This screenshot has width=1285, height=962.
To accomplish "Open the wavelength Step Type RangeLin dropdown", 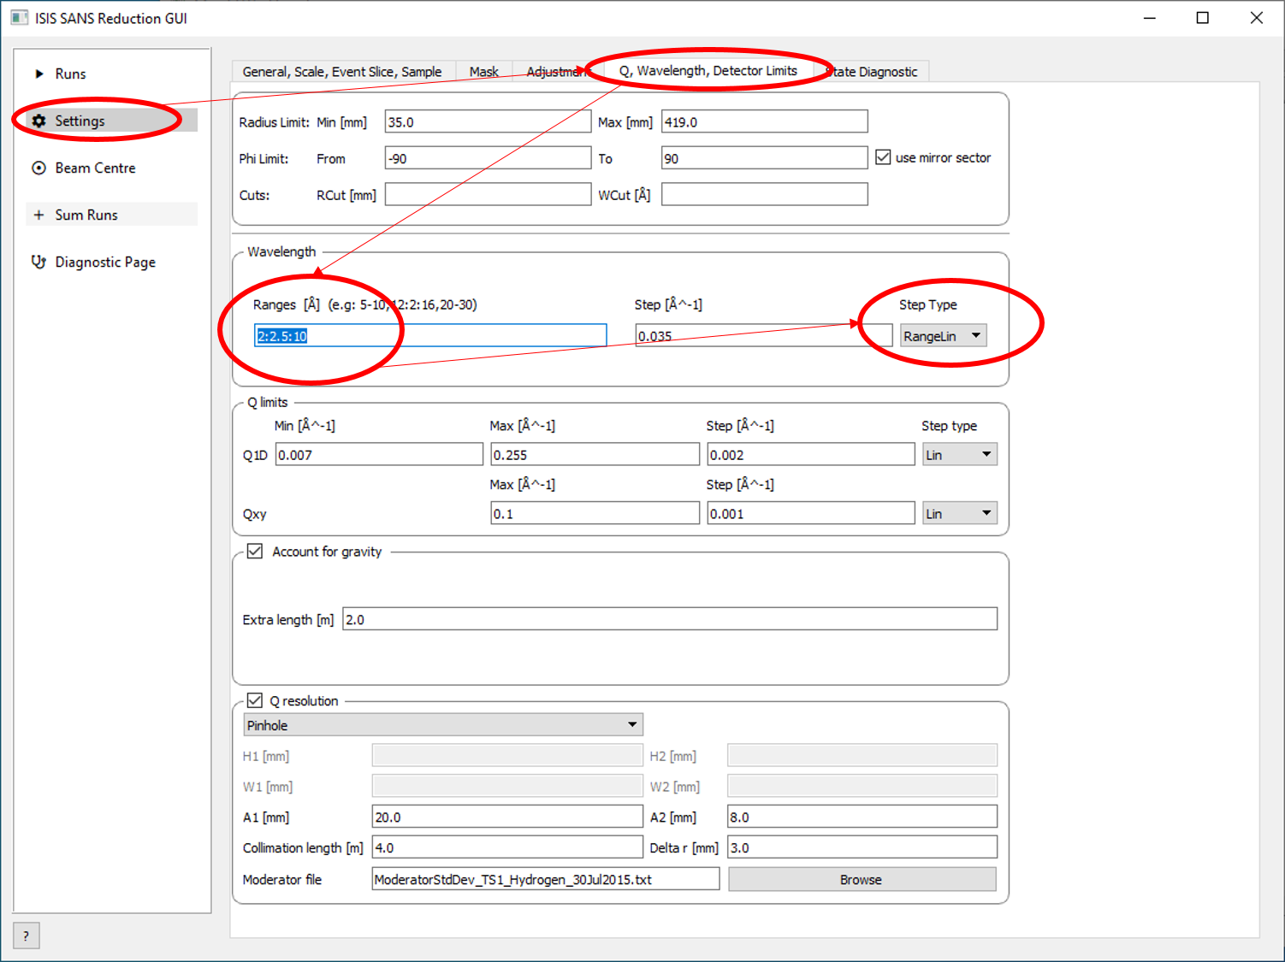I will point(943,336).
